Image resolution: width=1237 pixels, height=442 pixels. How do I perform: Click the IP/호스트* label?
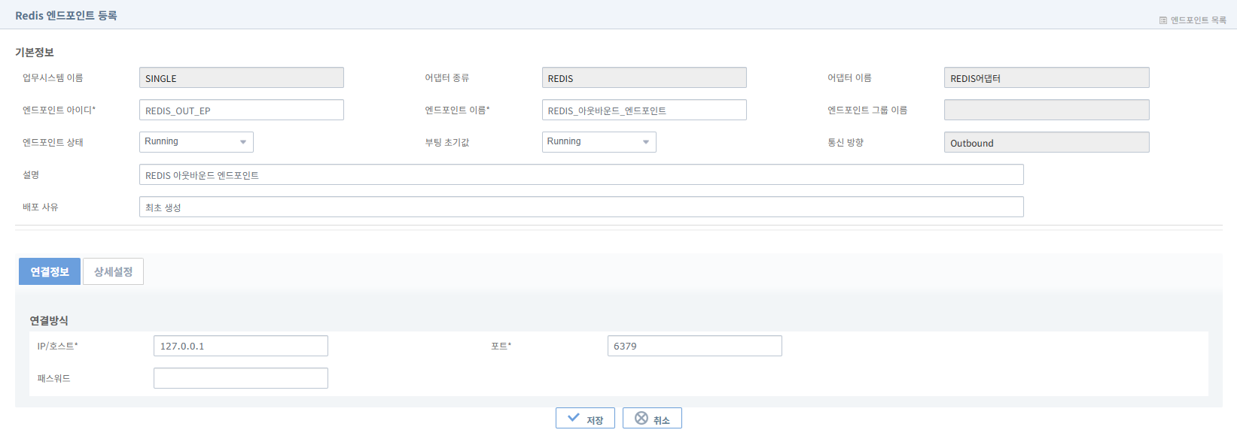57,346
